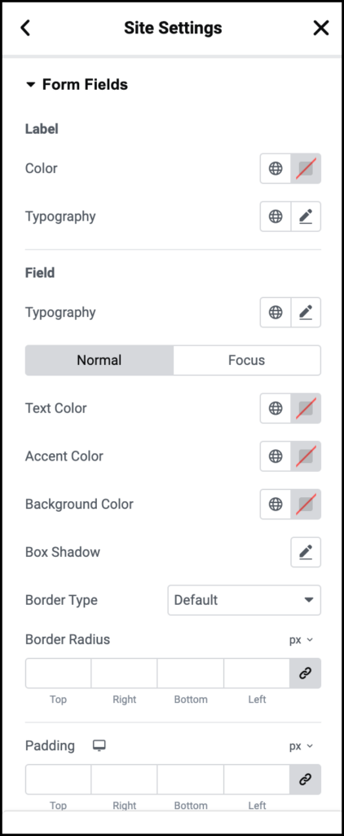Open global colors for Text Color
Image resolution: width=344 pixels, height=836 pixels.
276,408
